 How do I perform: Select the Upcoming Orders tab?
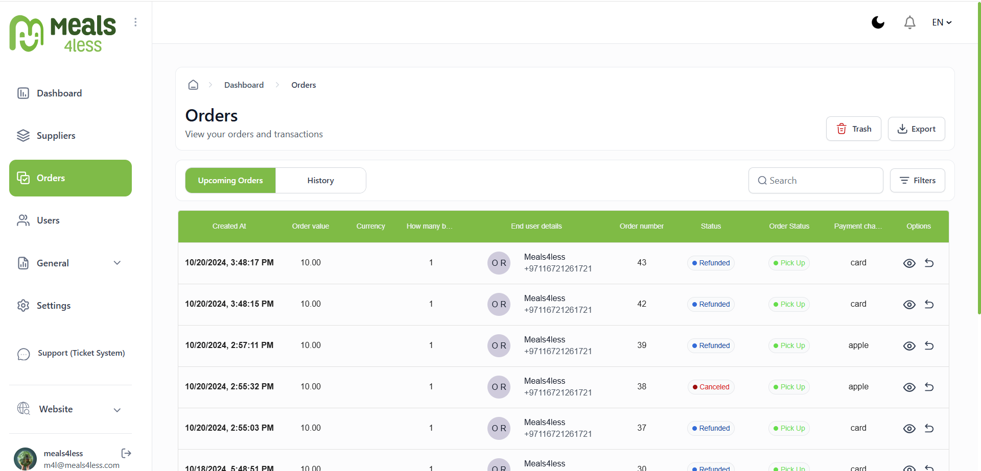[230, 181]
